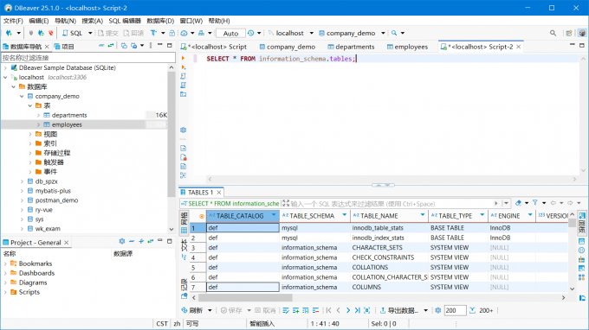Image resolution: width=589 pixels, height=330 pixels.
Task: Collapse the localhost connection node
Action: coord(5,77)
